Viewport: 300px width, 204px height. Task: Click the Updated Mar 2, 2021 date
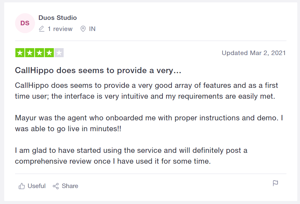coord(254,53)
